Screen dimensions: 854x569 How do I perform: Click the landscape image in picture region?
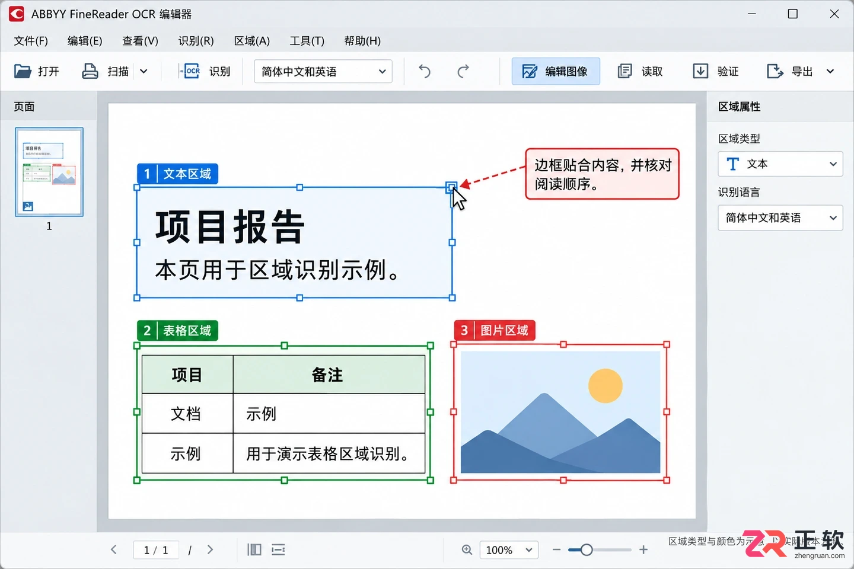560,412
